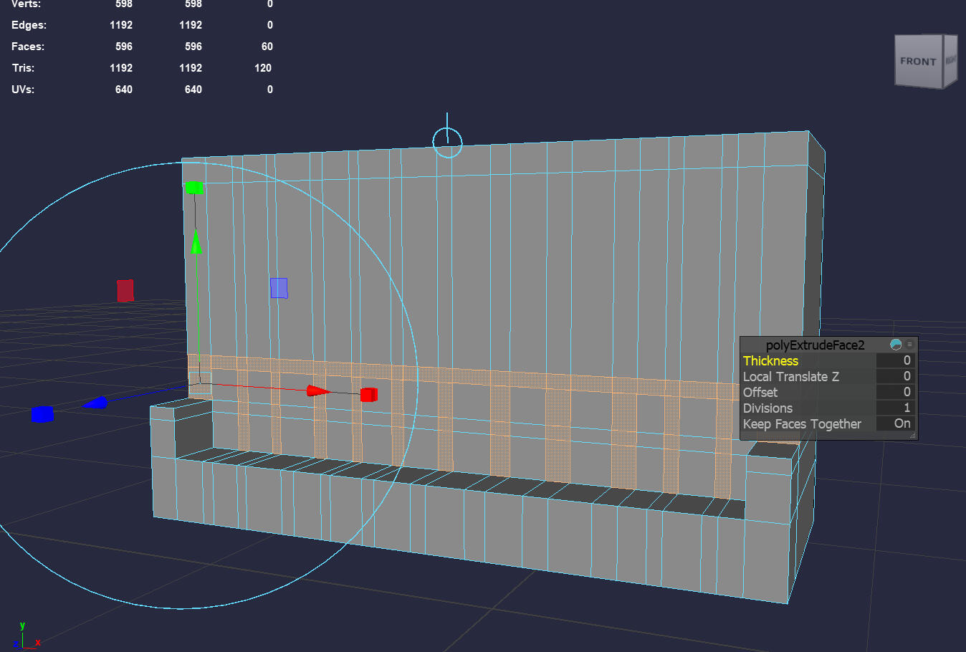Click the blue Z-axis scale handle cube
Viewport: 966px width, 652px height.
(x=42, y=414)
